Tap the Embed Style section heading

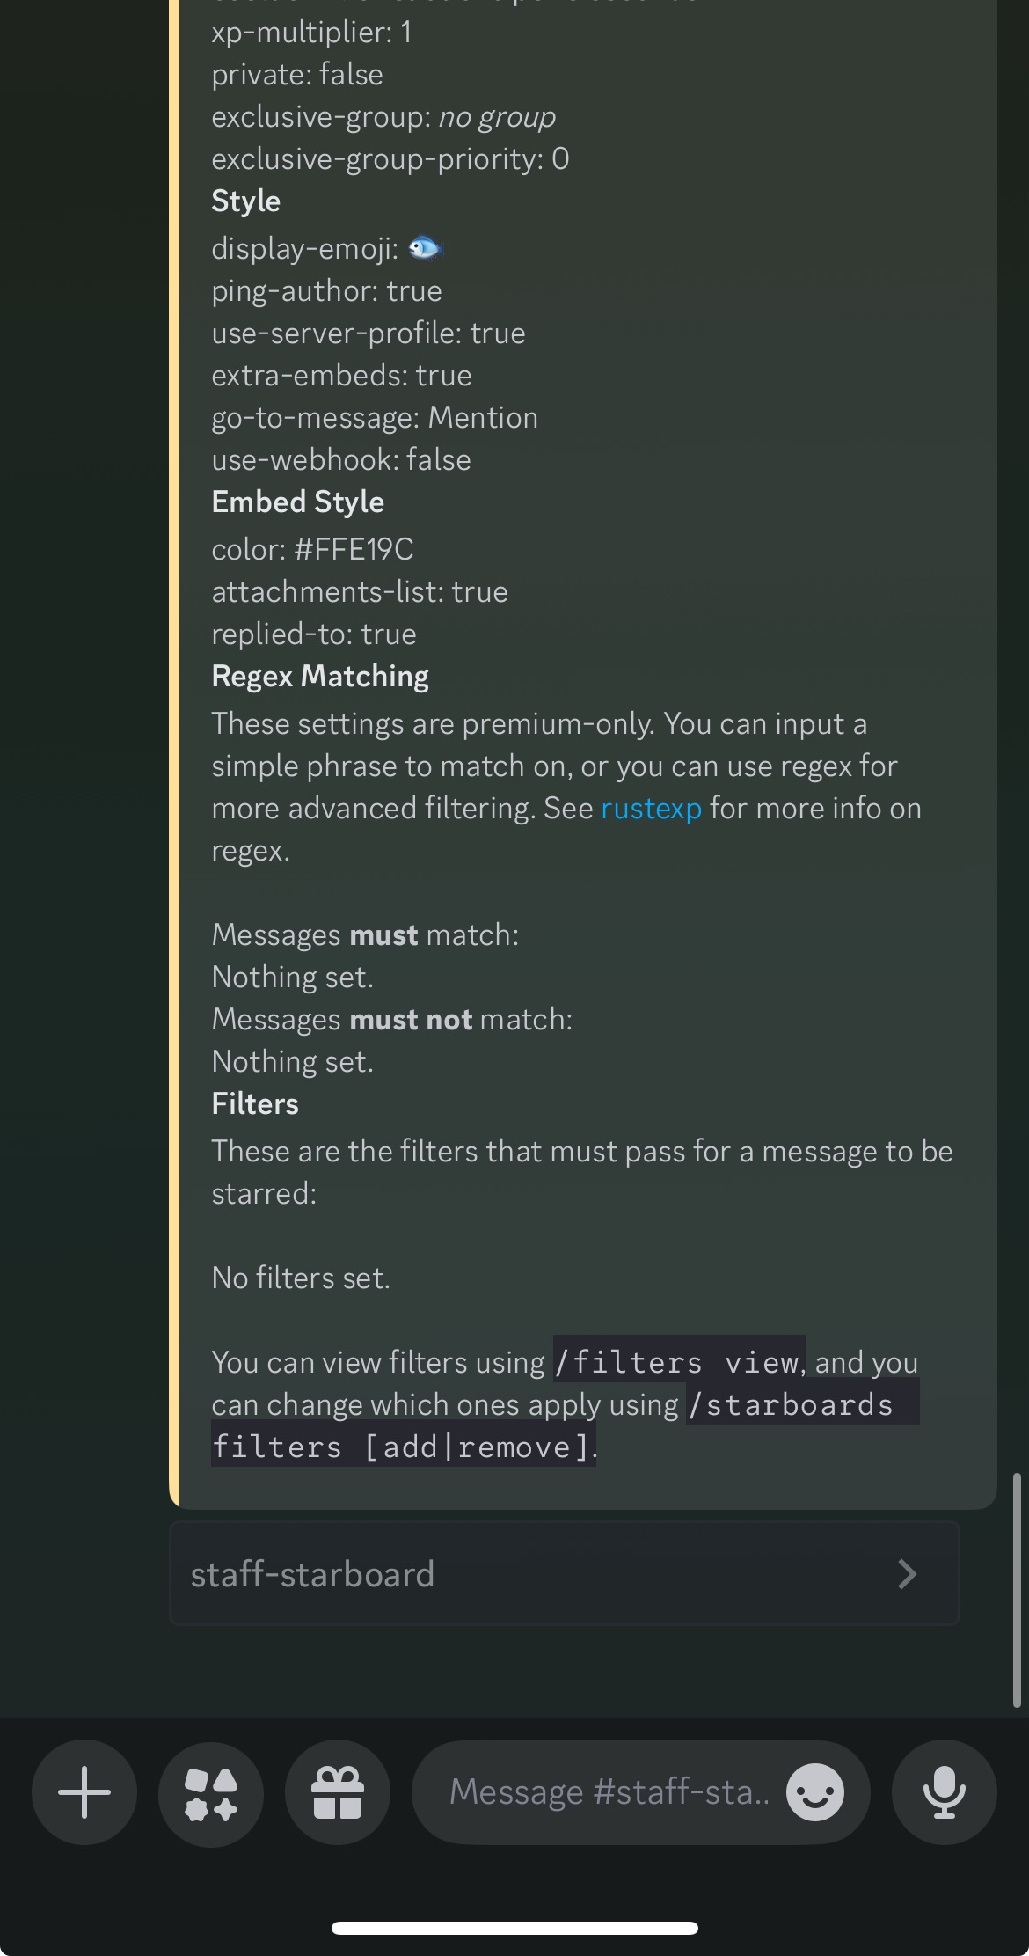(x=297, y=502)
